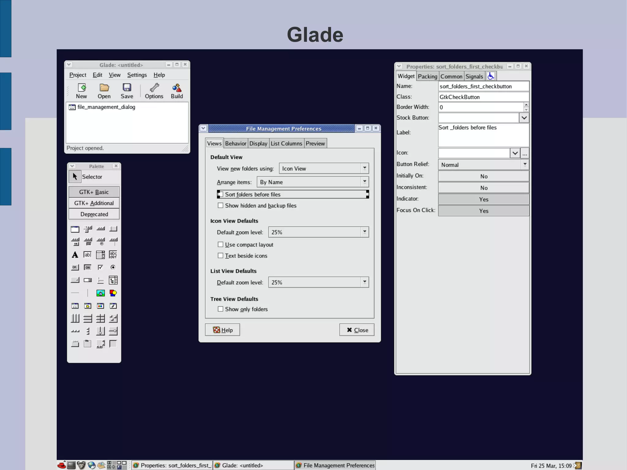627x470 pixels.
Task: Click the New project toolbar icon
Action: click(x=81, y=91)
